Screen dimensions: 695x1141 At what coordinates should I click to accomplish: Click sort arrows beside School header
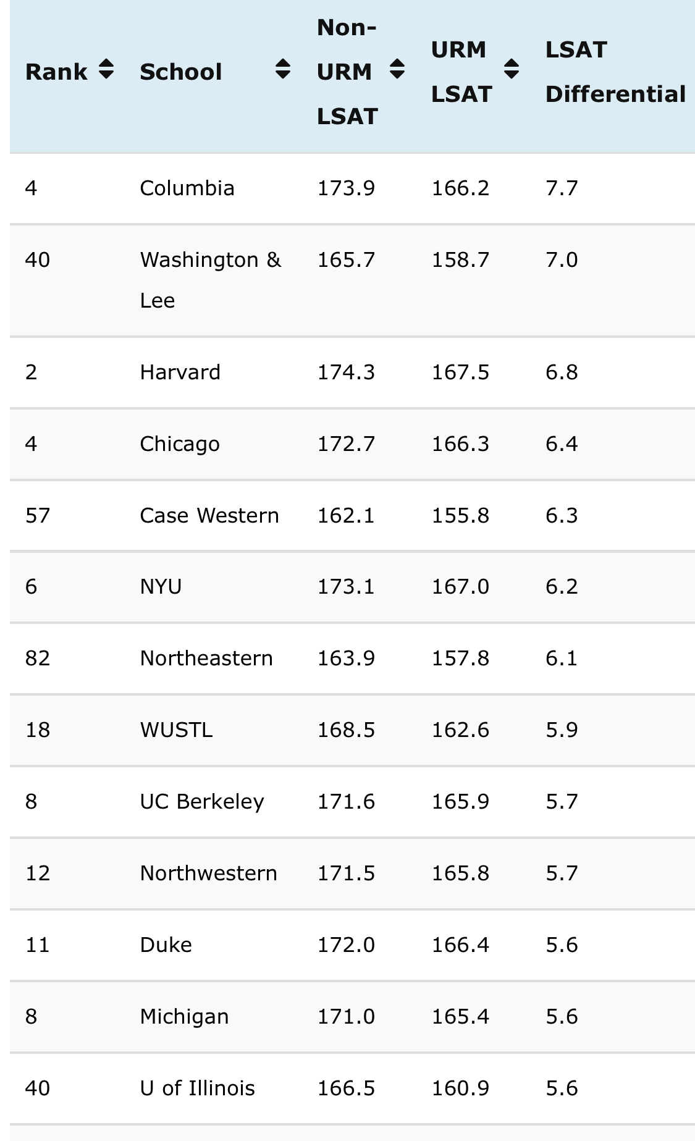click(282, 70)
